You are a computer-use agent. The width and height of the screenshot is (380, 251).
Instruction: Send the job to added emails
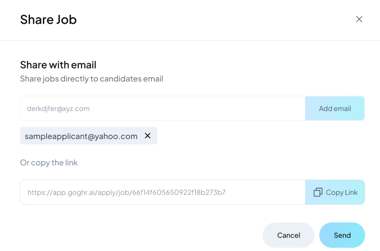342,235
